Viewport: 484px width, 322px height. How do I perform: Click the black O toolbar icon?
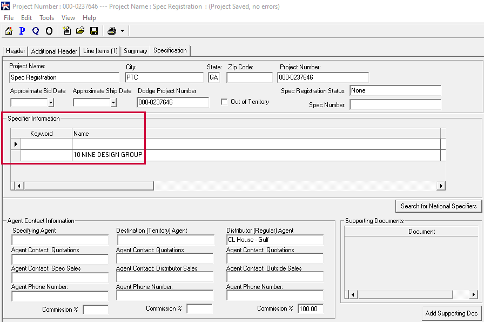coord(49,31)
